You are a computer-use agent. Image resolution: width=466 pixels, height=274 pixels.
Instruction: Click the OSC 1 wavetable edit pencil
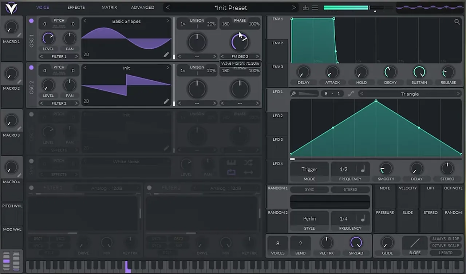pos(166,55)
